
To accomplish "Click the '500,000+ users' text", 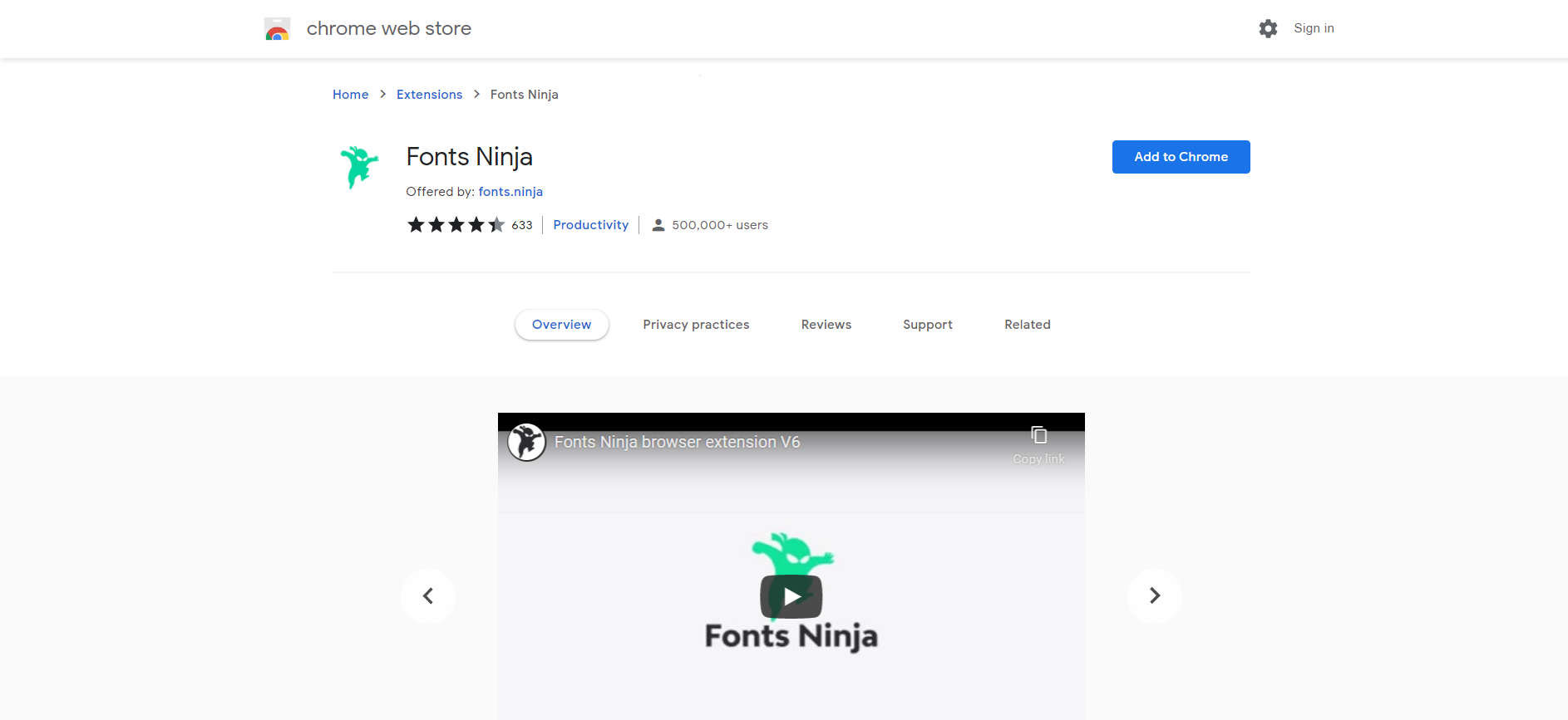I will click(x=720, y=225).
